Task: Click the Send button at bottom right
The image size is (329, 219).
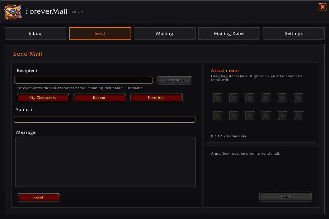Action: [286, 196]
